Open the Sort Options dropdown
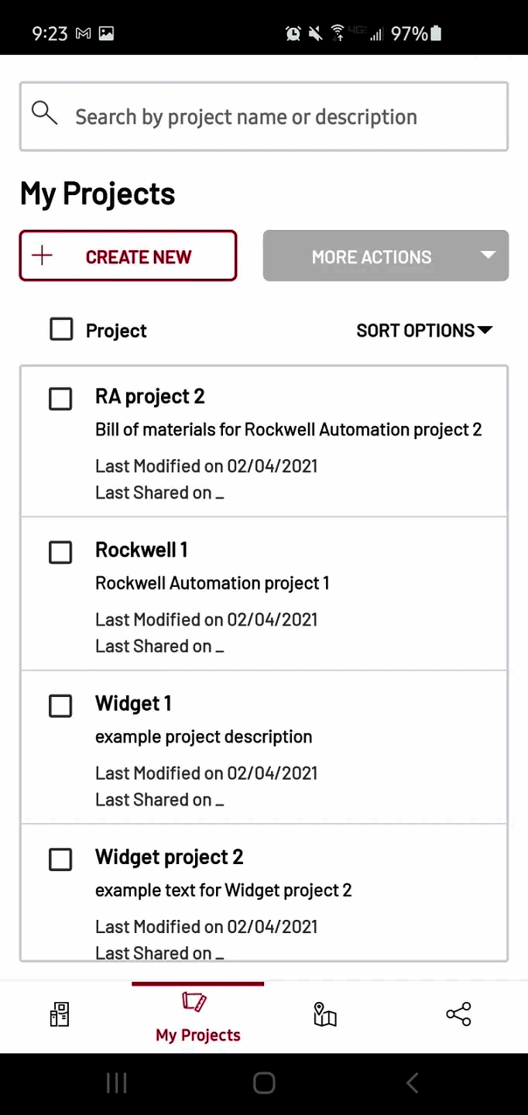This screenshot has height=1115, width=528. (x=424, y=331)
